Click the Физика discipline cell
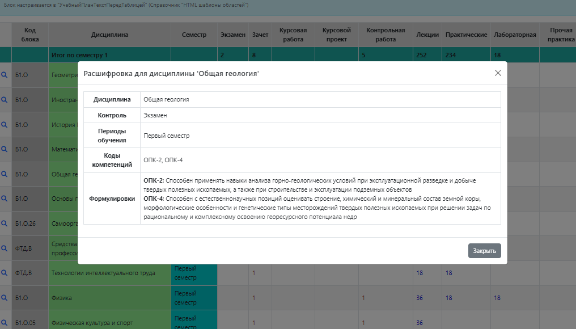The image size is (576, 329). point(109,298)
